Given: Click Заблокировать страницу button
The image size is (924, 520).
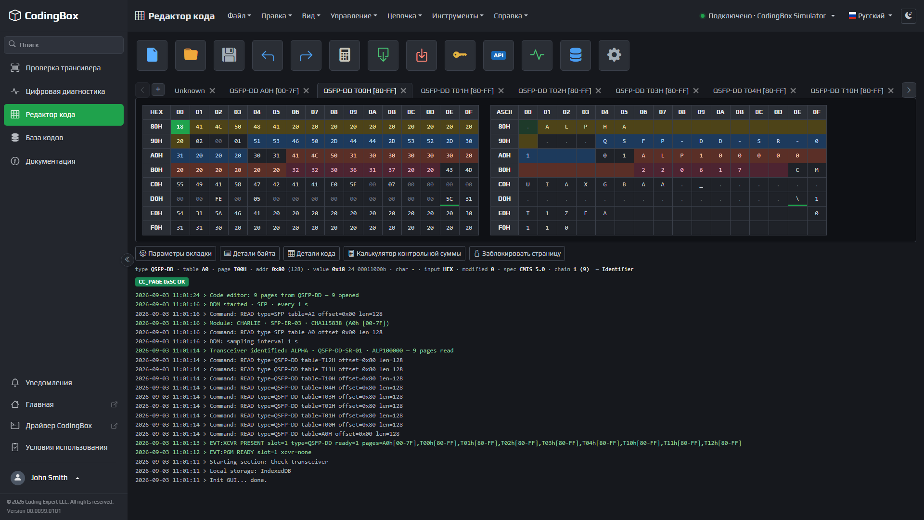Looking at the screenshot, I should tap(517, 254).
